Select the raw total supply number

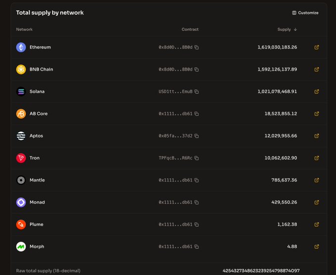click(x=261, y=271)
